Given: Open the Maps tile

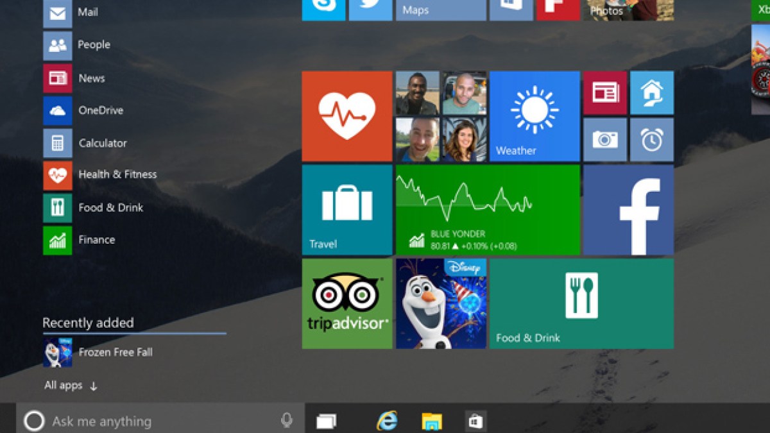Looking at the screenshot, I should (x=441, y=10).
